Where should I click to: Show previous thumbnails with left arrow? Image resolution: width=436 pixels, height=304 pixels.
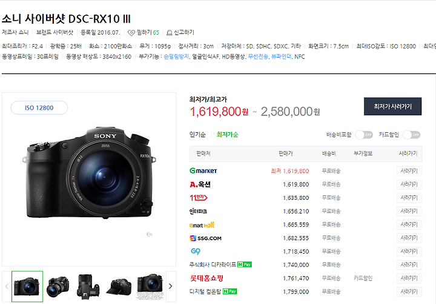click(7, 286)
